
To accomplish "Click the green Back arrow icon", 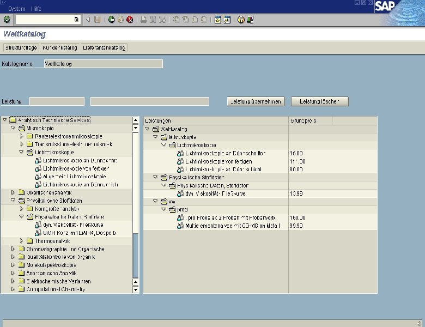I will point(111,20).
